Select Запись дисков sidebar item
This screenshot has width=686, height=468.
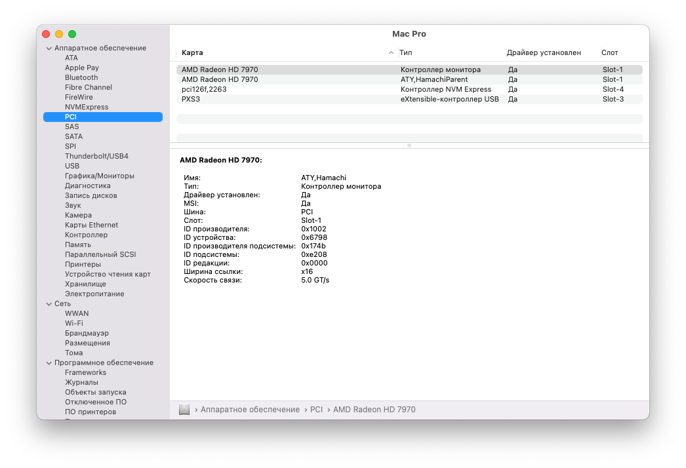(x=91, y=195)
